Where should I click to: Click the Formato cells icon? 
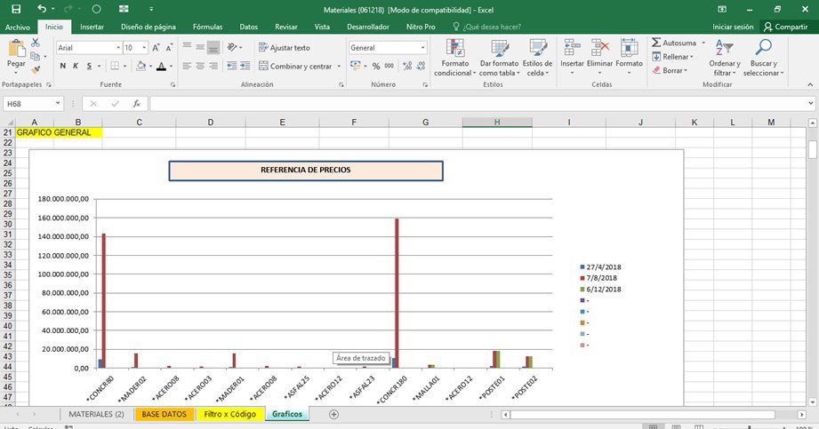tap(629, 48)
